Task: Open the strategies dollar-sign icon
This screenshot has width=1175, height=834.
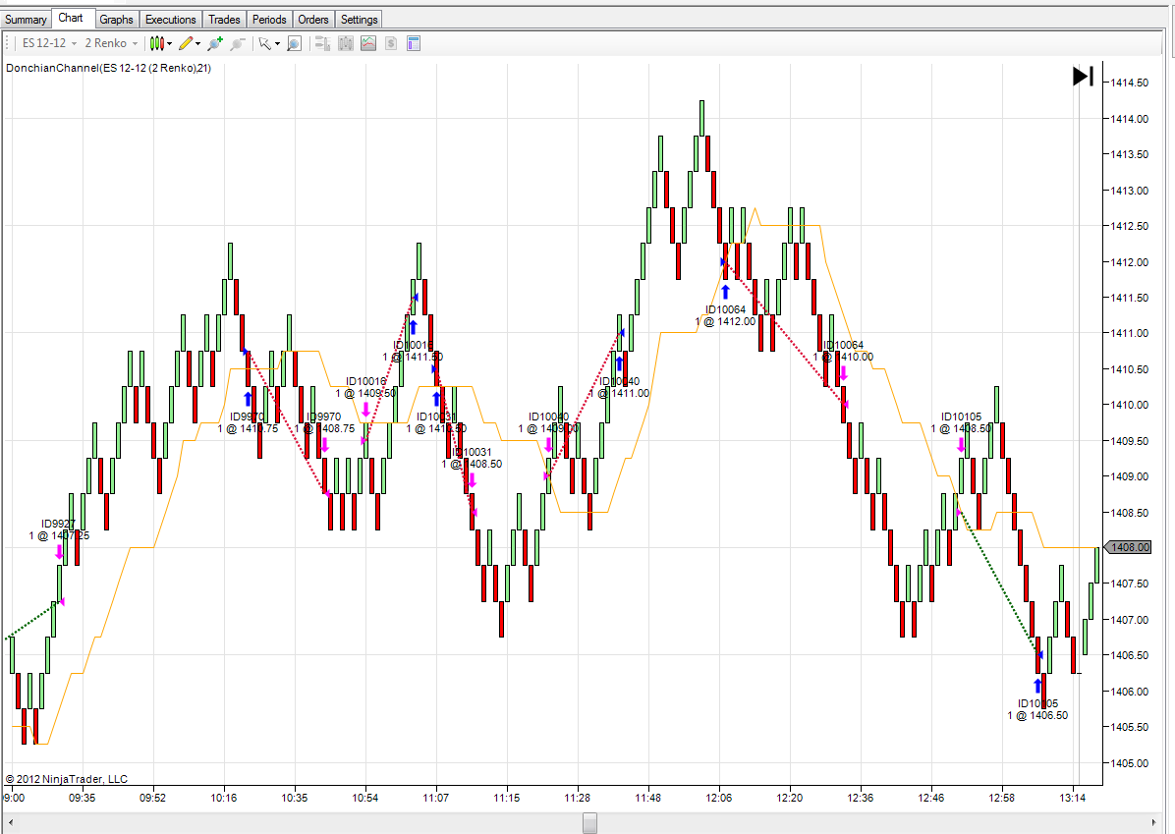Action: point(390,43)
